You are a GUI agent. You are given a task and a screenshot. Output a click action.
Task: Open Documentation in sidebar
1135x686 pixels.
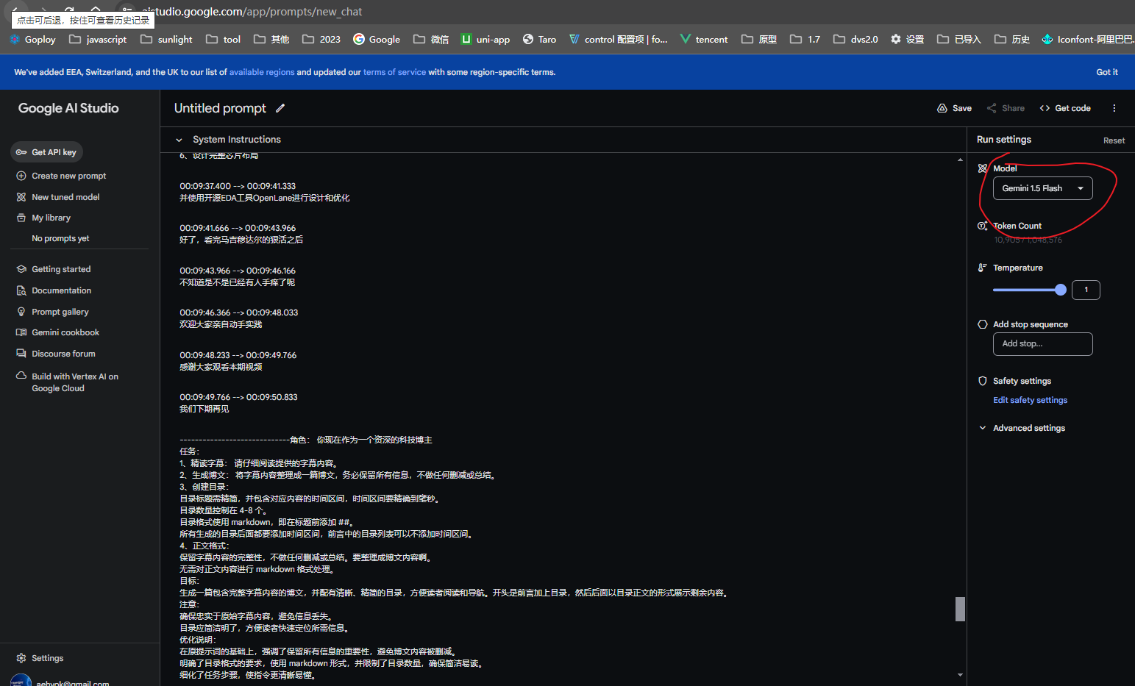click(54, 290)
